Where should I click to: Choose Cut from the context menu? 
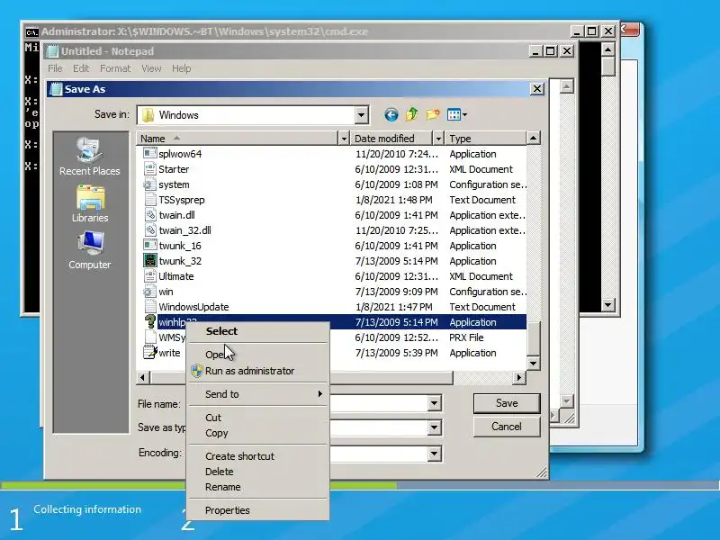(x=258, y=418)
